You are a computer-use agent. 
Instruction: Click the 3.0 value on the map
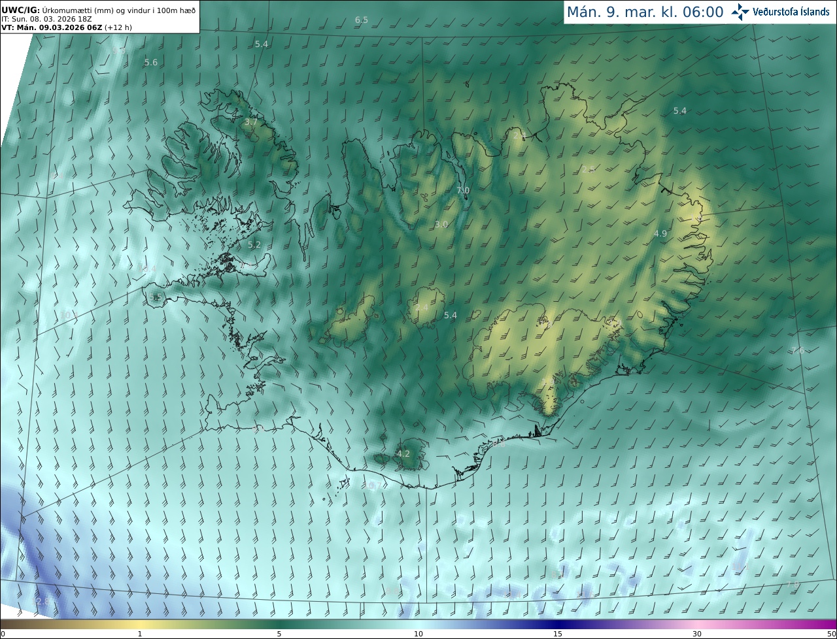point(441,224)
